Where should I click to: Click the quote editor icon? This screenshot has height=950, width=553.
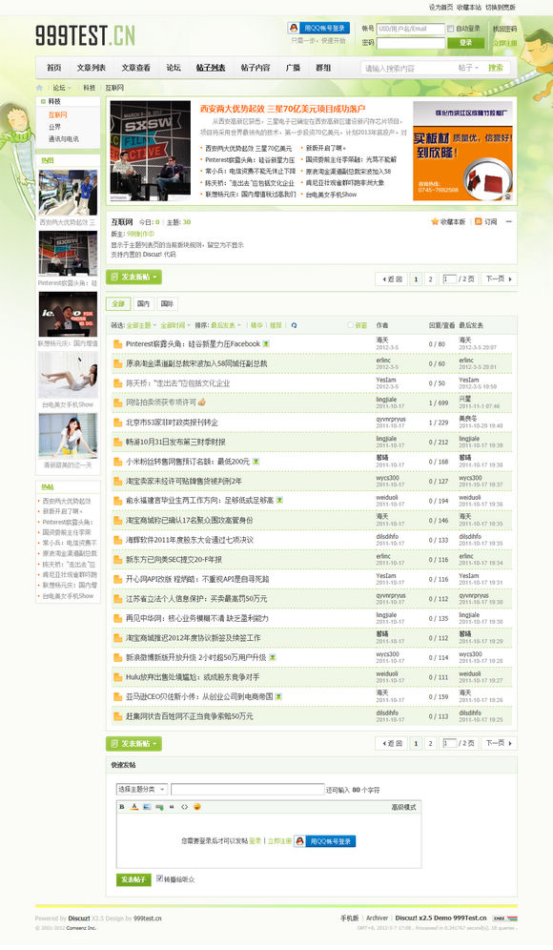tap(172, 807)
